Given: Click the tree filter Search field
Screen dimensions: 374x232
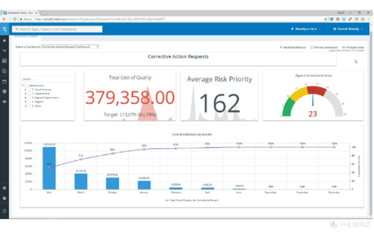Looking at the screenshot, I should 48,79.
